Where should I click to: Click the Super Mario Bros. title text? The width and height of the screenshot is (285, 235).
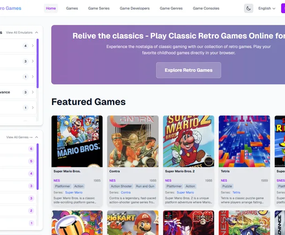coord(67,171)
